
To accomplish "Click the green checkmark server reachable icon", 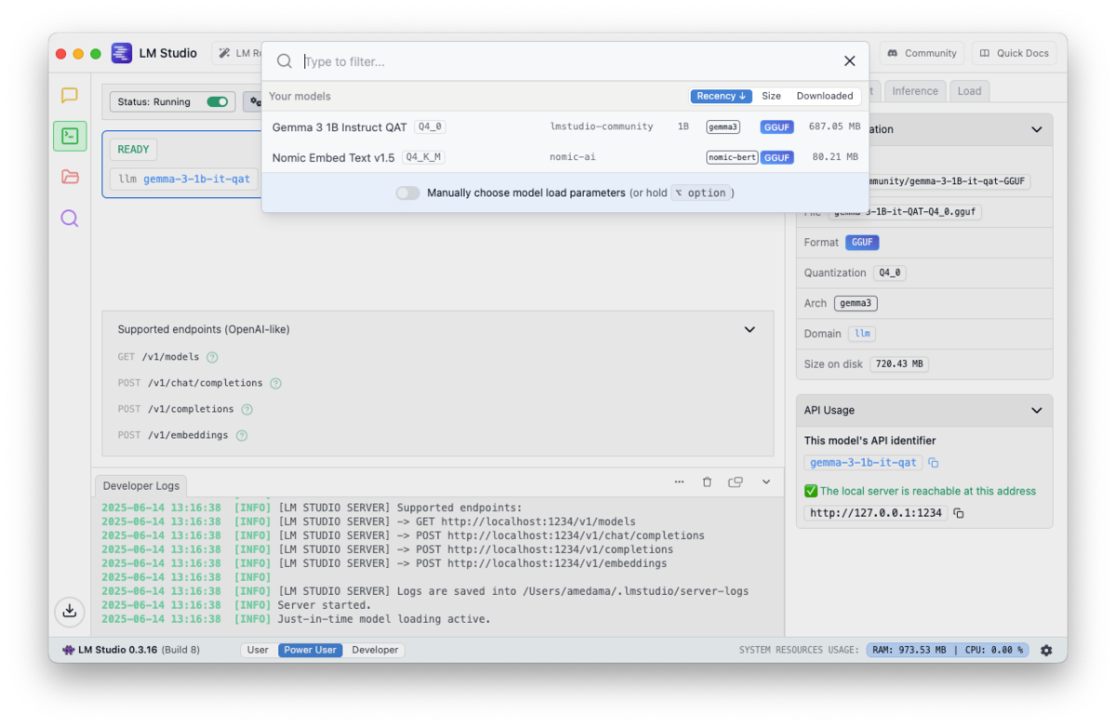I will [x=811, y=491].
